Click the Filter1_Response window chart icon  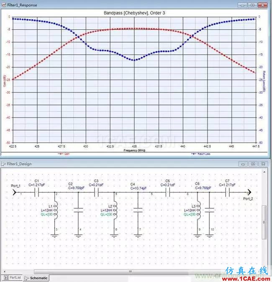(4, 5)
